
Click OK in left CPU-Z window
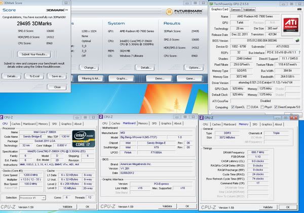click(x=88, y=206)
